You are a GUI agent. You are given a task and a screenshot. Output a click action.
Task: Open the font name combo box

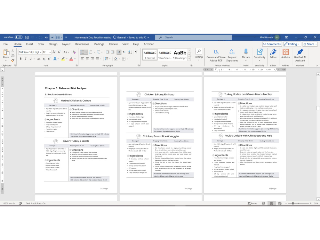30,52
